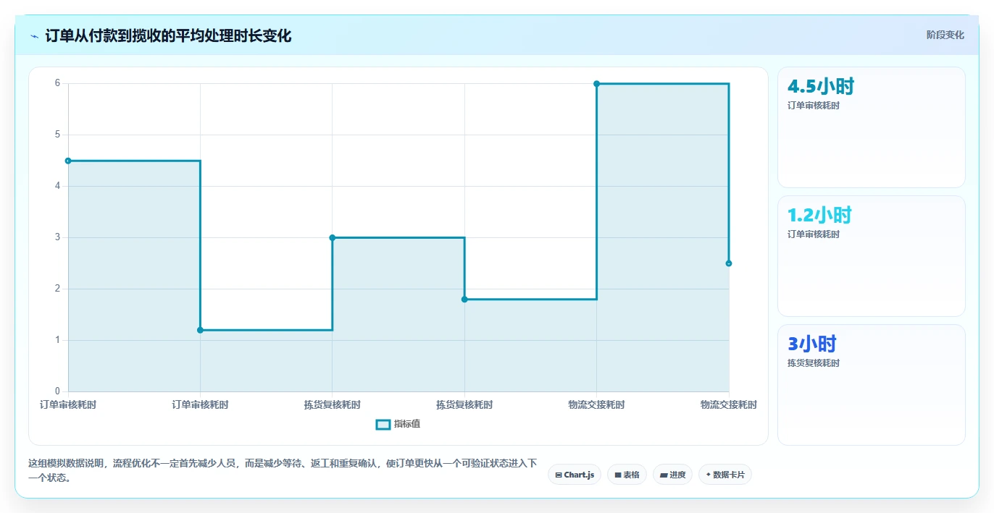Image resolution: width=994 pixels, height=513 pixels.
Task: Click the 订单审核耗时 caption under 4.5小时
Action: click(814, 106)
